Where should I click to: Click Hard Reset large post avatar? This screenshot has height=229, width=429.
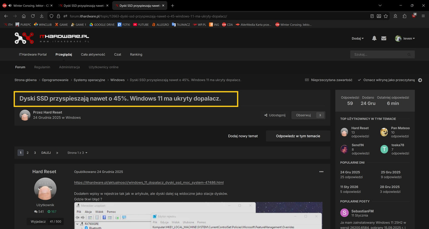[x=45, y=189]
